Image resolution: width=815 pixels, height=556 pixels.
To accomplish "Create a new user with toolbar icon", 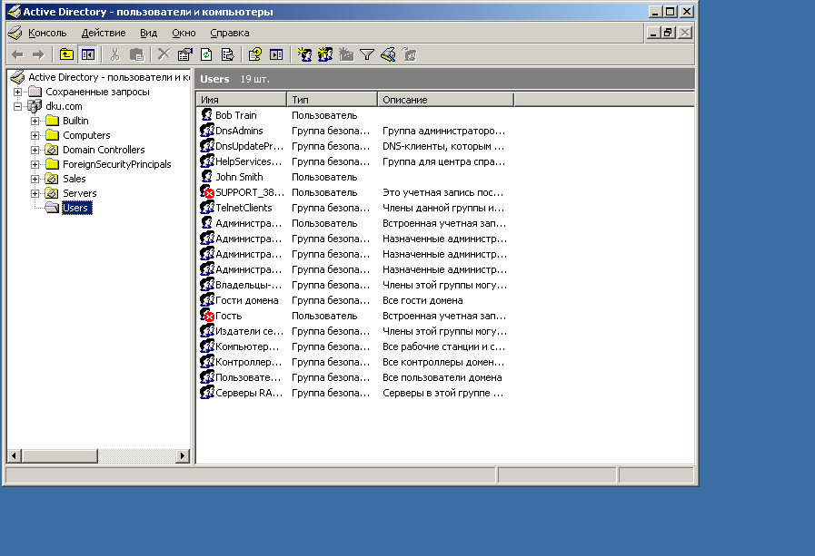I will (304, 54).
